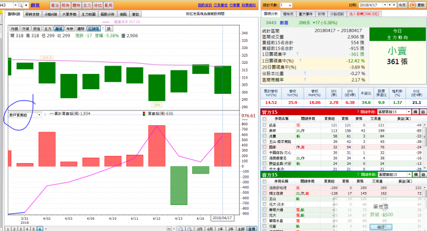This screenshot has height=231, width=427.
Task: Open the 交易屬性 link
Action: [x=220, y=5]
